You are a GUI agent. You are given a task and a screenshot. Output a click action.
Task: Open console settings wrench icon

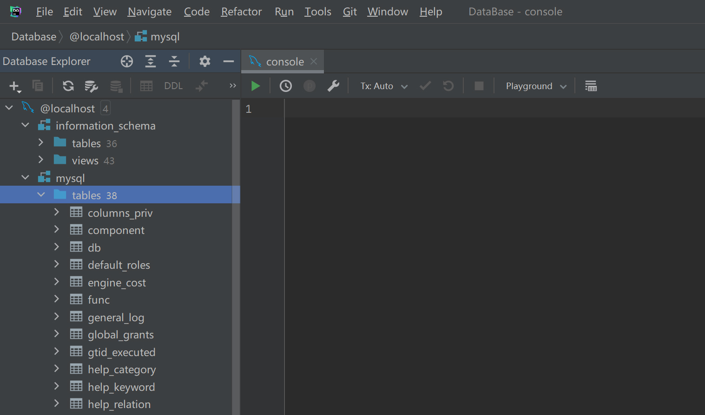pos(333,86)
